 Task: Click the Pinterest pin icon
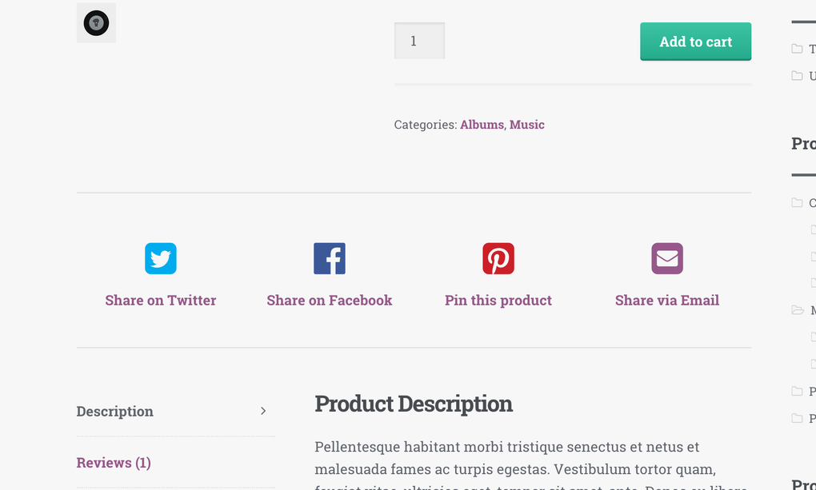pos(498,258)
